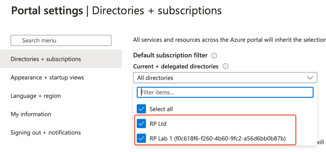The height and width of the screenshot is (152, 326).
Task: Uncheck the RP Lab 1 checkbox
Action: click(142, 138)
